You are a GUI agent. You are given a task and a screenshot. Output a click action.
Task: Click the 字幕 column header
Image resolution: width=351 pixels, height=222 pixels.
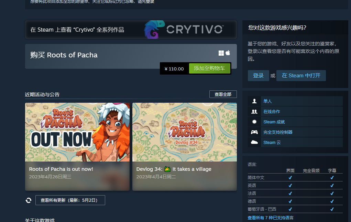point(332,170)
